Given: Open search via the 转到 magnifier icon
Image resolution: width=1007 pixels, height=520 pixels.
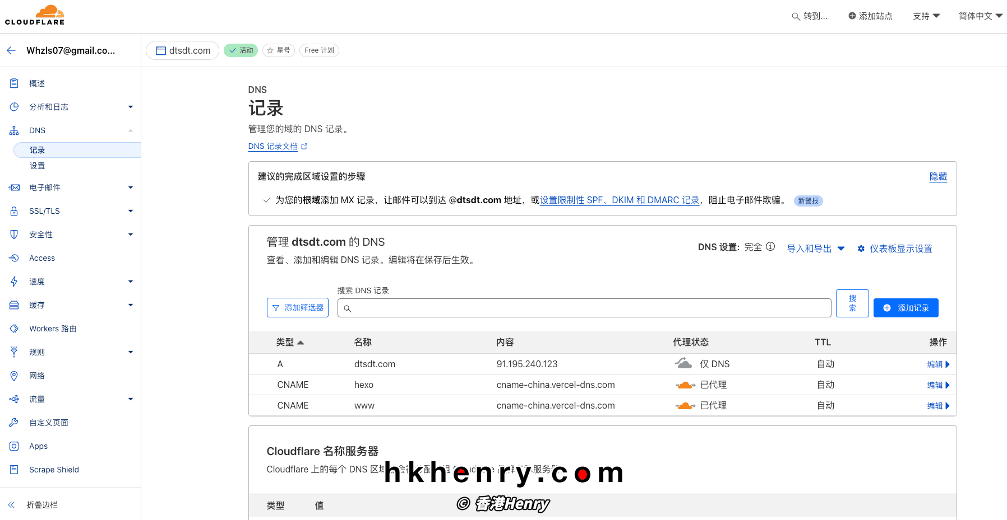Looking at the screenshot, I should [796, 16].
